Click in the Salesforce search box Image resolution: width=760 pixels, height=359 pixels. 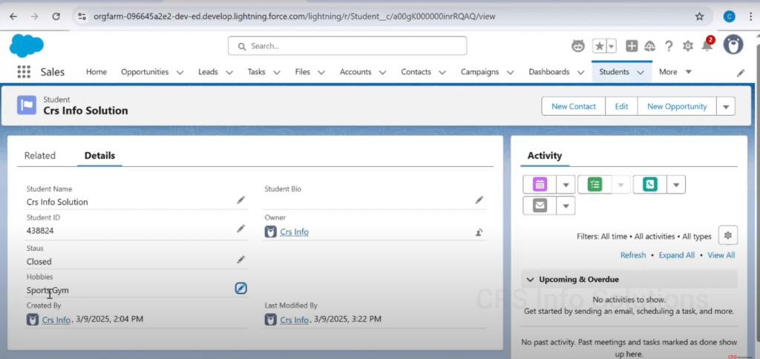347,46
